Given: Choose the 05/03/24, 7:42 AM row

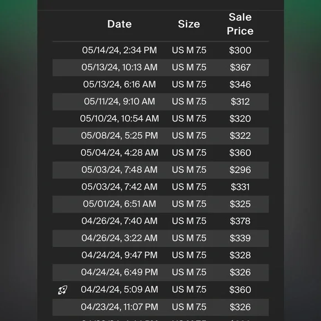Looking at the screenshot, I should pyautogui.click(x=161, y=187).
